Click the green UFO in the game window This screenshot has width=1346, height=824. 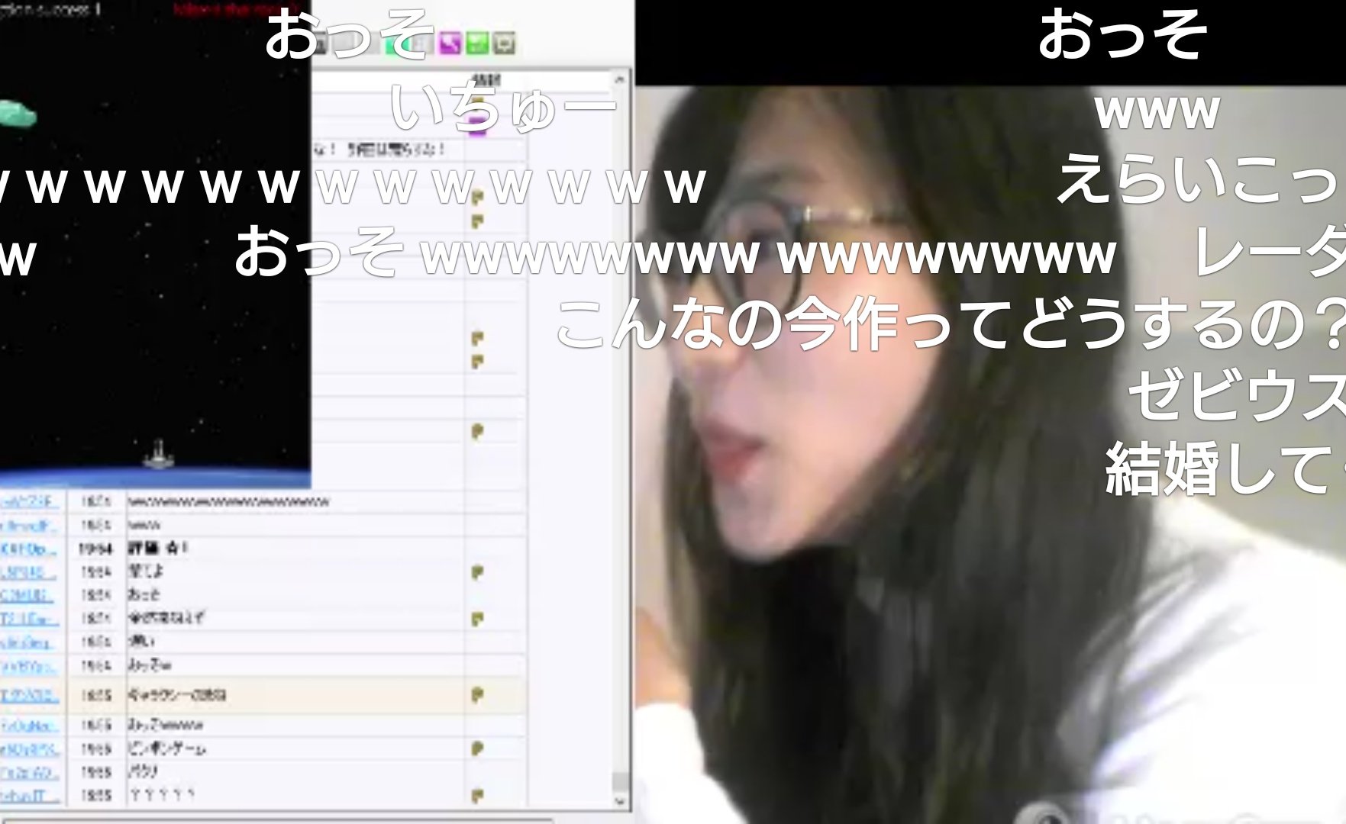(x=17, y=114)
